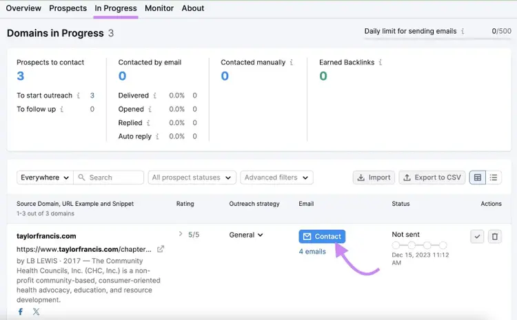The image size is (517, 320).
Task: Click the daily email limit progress bar
Action: click(438, 39)
